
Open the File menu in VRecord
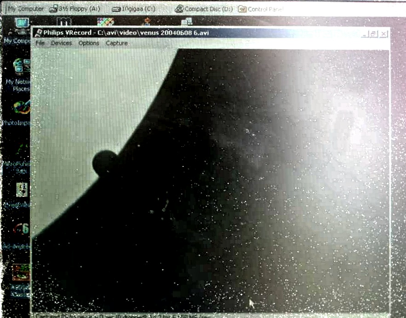tap(40, 43)
